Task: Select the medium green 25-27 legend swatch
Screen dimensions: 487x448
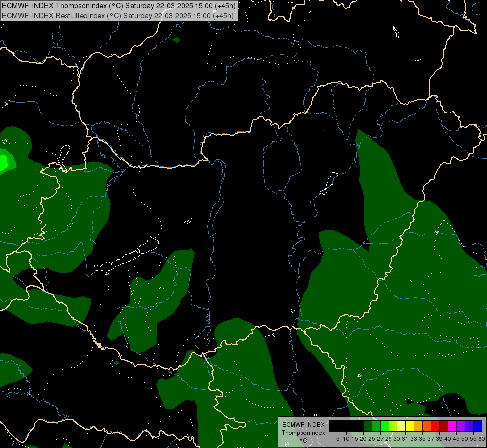Action: click(x=376, y=426)
